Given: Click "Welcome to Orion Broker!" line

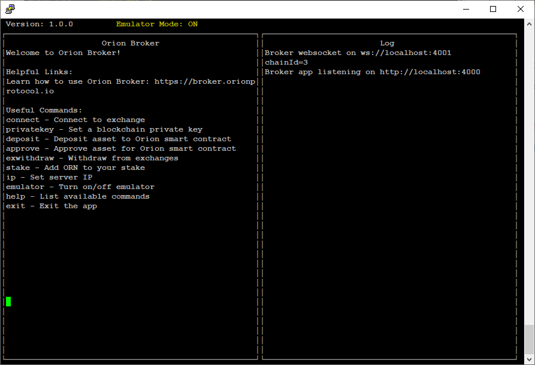Looking at the screenshot, I should tap(63, 53).
